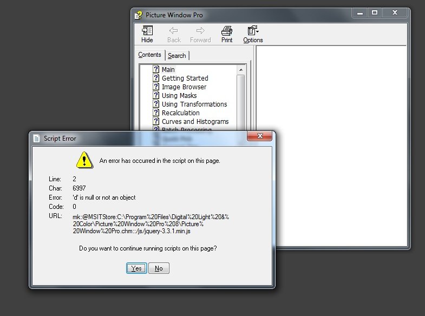Click the contents list scroll-up arrow
Image resolution: width=425 pixels, height=316 pixels.
click(241, 70)
